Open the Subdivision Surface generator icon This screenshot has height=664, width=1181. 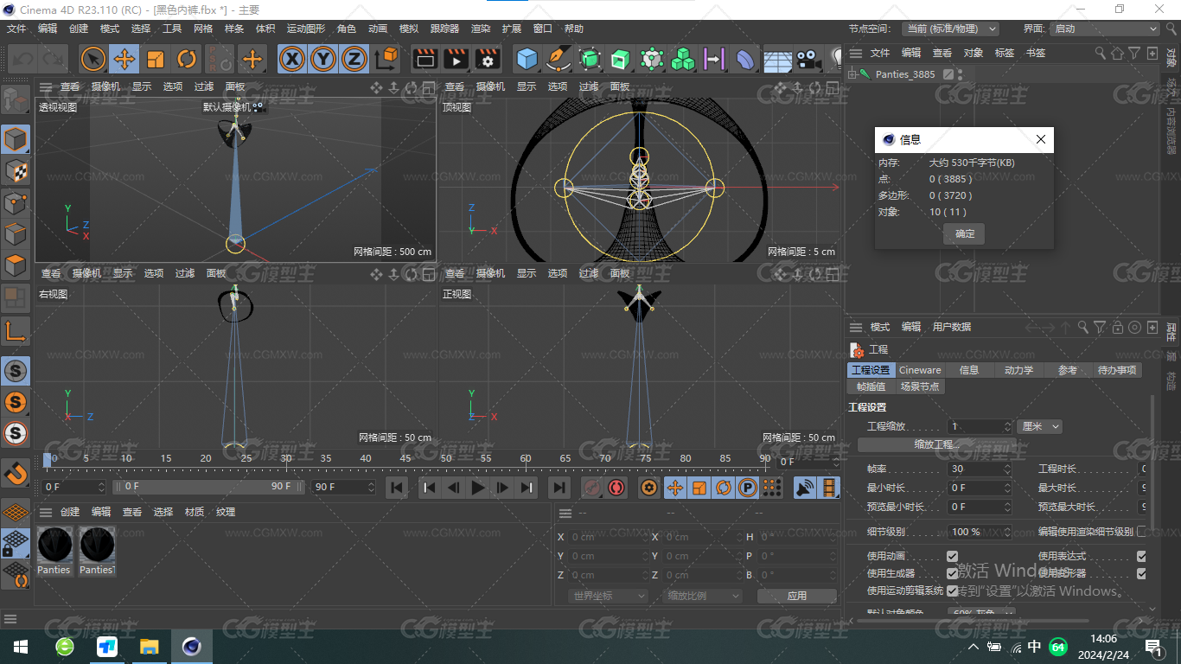pyautogui.click(x=590, y=59)
